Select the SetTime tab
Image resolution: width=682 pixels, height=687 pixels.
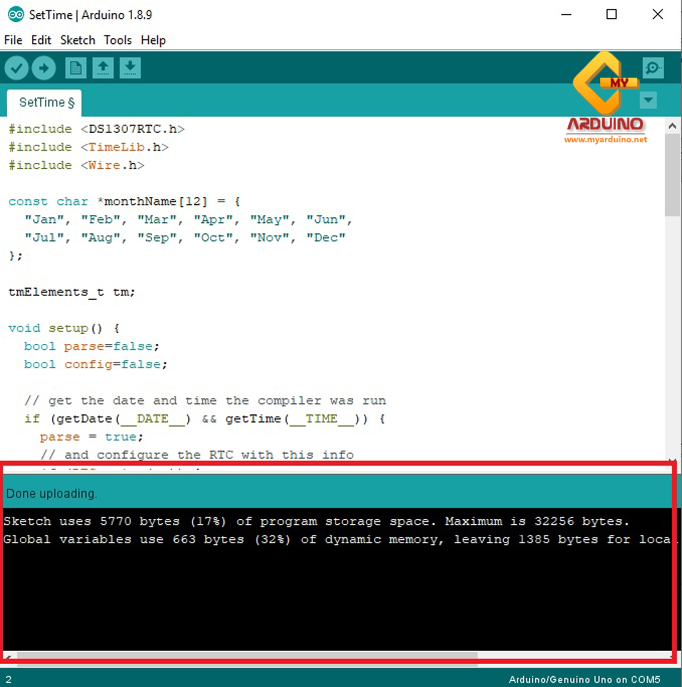coord(44,102)
